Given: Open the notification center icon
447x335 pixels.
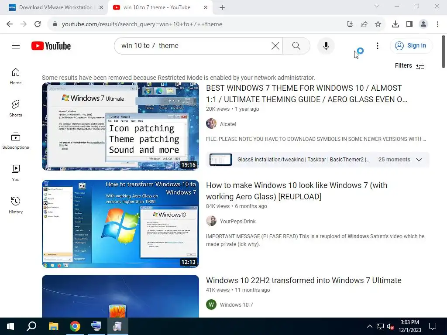Looking at the screenshot, I should [x=433, y=326].
